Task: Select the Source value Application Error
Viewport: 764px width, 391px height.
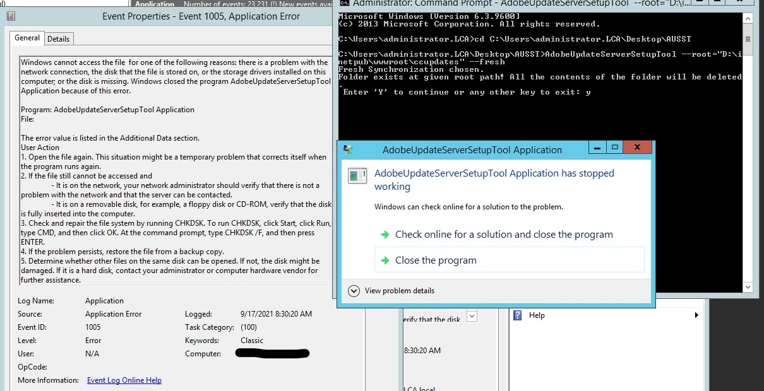Action: pyautogui.click(x=114, y=314)
